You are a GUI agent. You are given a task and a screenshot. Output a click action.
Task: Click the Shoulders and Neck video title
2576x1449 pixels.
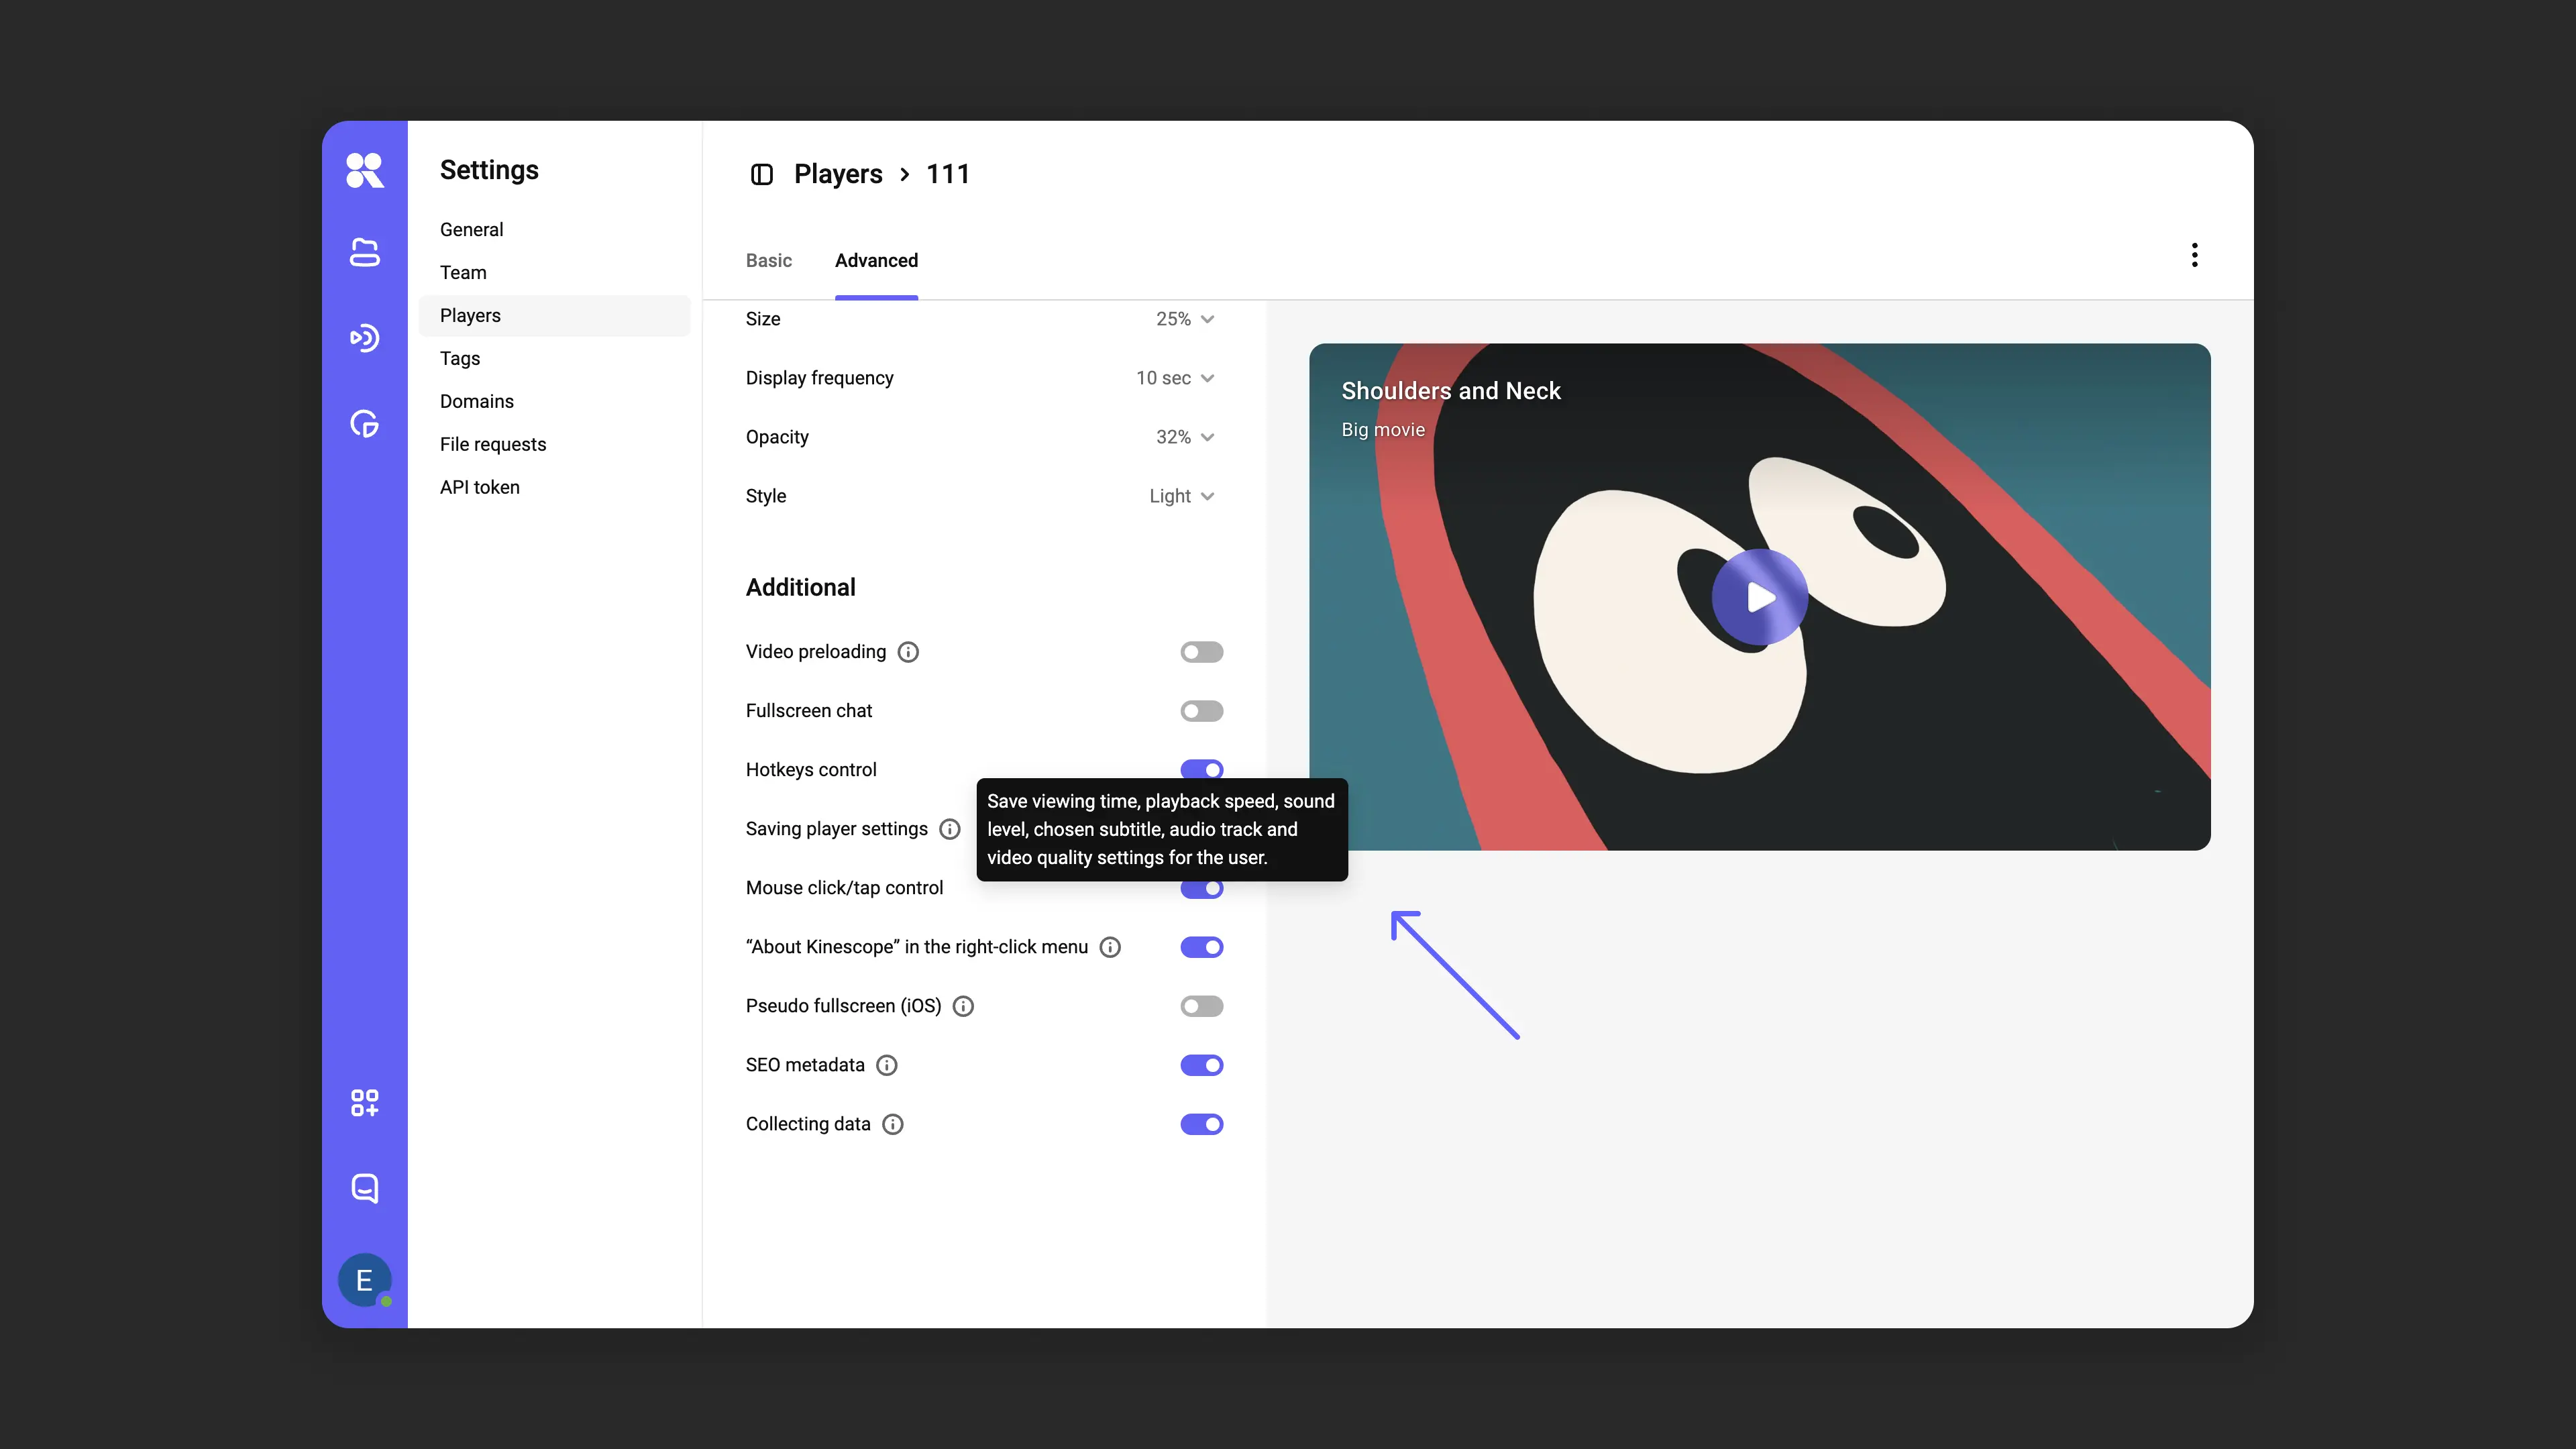pyautogui.click(x=1450, y=391)
